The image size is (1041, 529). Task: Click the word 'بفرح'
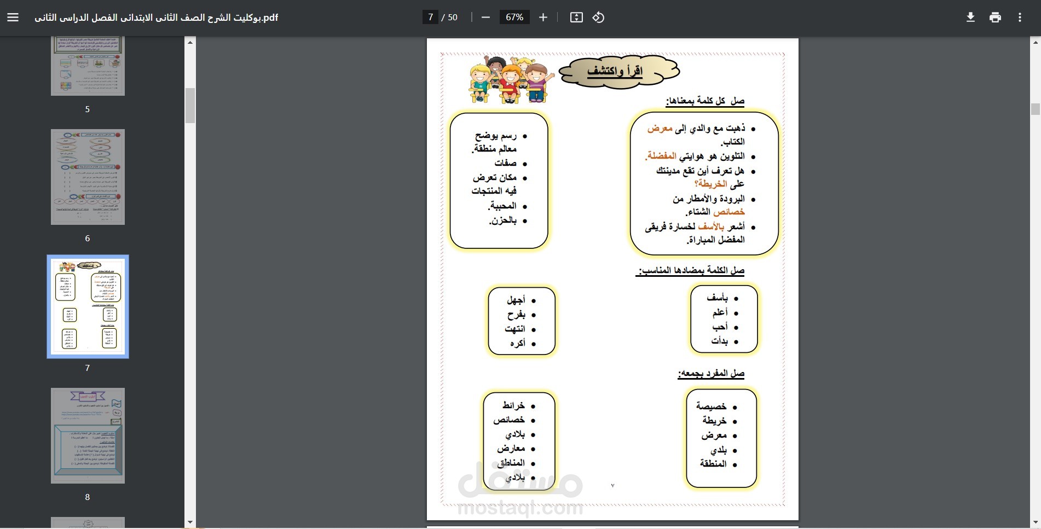point(516,315)
